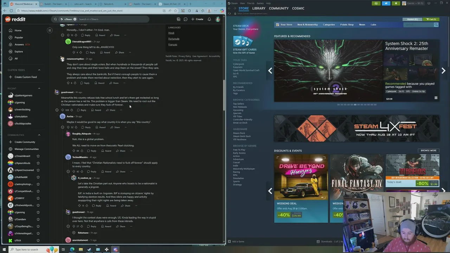Open Categories in Steam store nav
The image size is (450, 253).
pyautogui.click(x=329, y=25)
